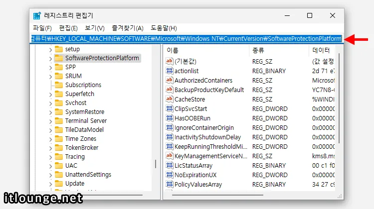The height and width of the screenshot is (209, 374).
Task: Click the DWORD icon beside NoExpirationUX
Action: [x=170, y=175]
